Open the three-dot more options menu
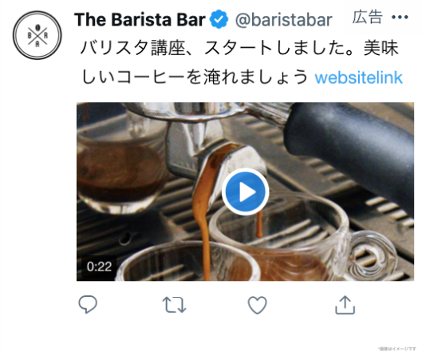 coord(400,18)
